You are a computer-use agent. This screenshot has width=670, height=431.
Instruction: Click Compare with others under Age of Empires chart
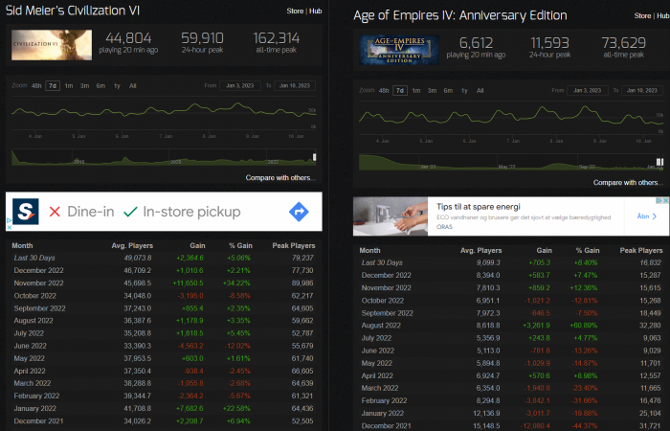[628, 183]
